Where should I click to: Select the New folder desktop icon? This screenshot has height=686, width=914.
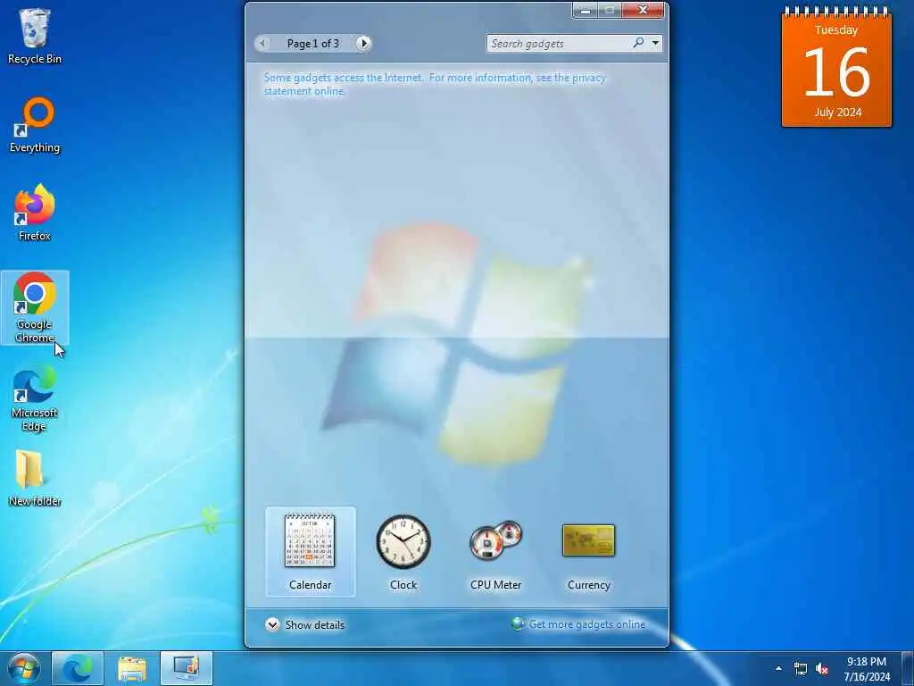[x=35, y=479]
